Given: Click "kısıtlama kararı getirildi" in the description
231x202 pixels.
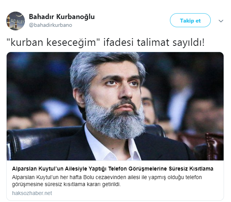Looking at the screenshot, I should (x=92, y=184).
